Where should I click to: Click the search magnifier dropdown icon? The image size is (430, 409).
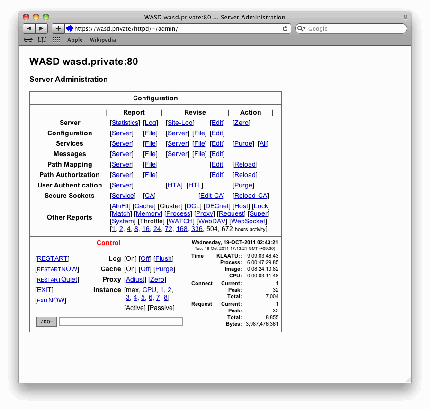click(x=301, y=28)
